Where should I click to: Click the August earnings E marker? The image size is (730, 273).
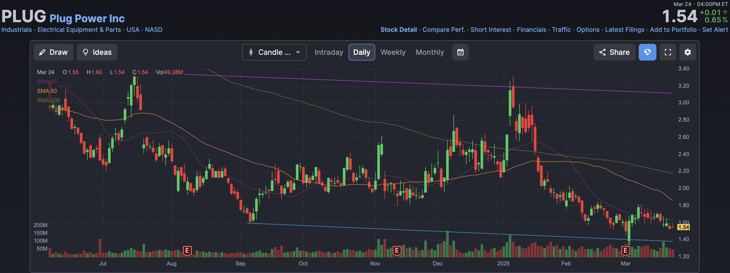[187, 251]
